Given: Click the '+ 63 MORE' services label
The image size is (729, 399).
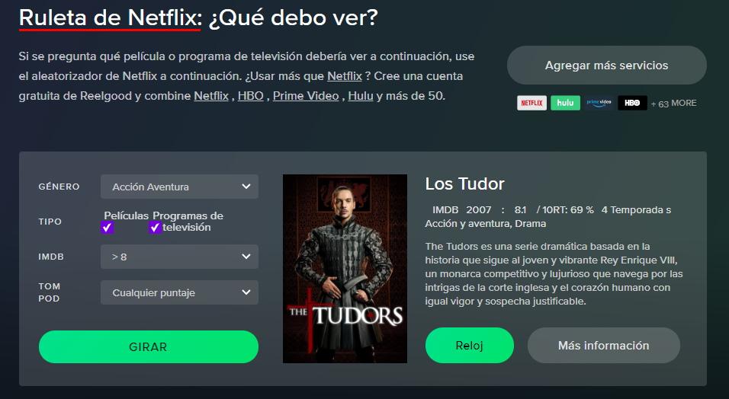Looking at the screenshot, I should pos(673,103).
